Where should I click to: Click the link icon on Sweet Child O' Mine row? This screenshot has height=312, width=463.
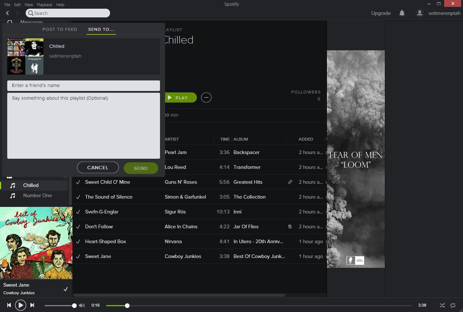[290, 182]
